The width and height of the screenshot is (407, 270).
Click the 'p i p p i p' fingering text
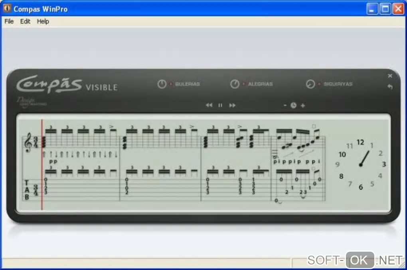(x=288, y=161)
